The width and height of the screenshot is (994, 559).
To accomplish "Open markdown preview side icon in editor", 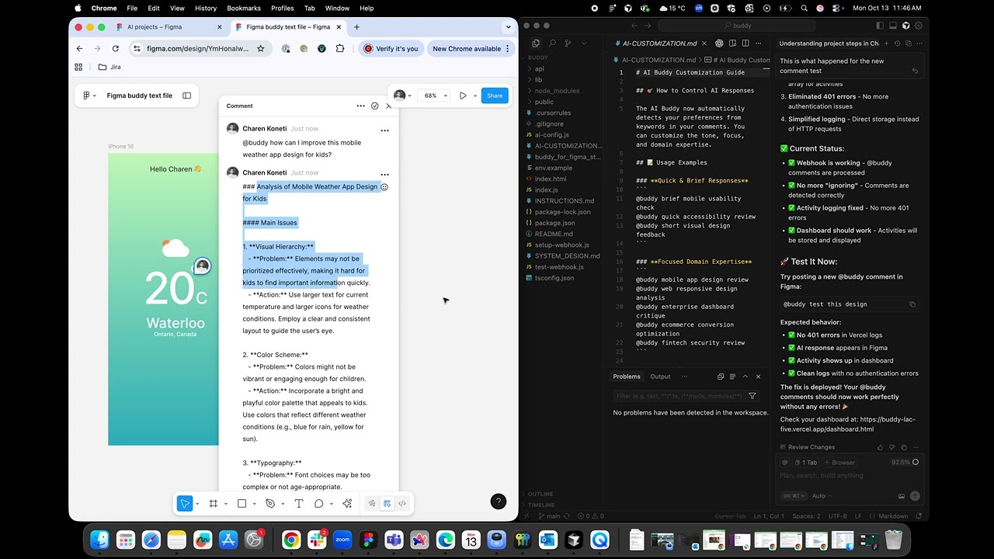I will click(732, 43).
